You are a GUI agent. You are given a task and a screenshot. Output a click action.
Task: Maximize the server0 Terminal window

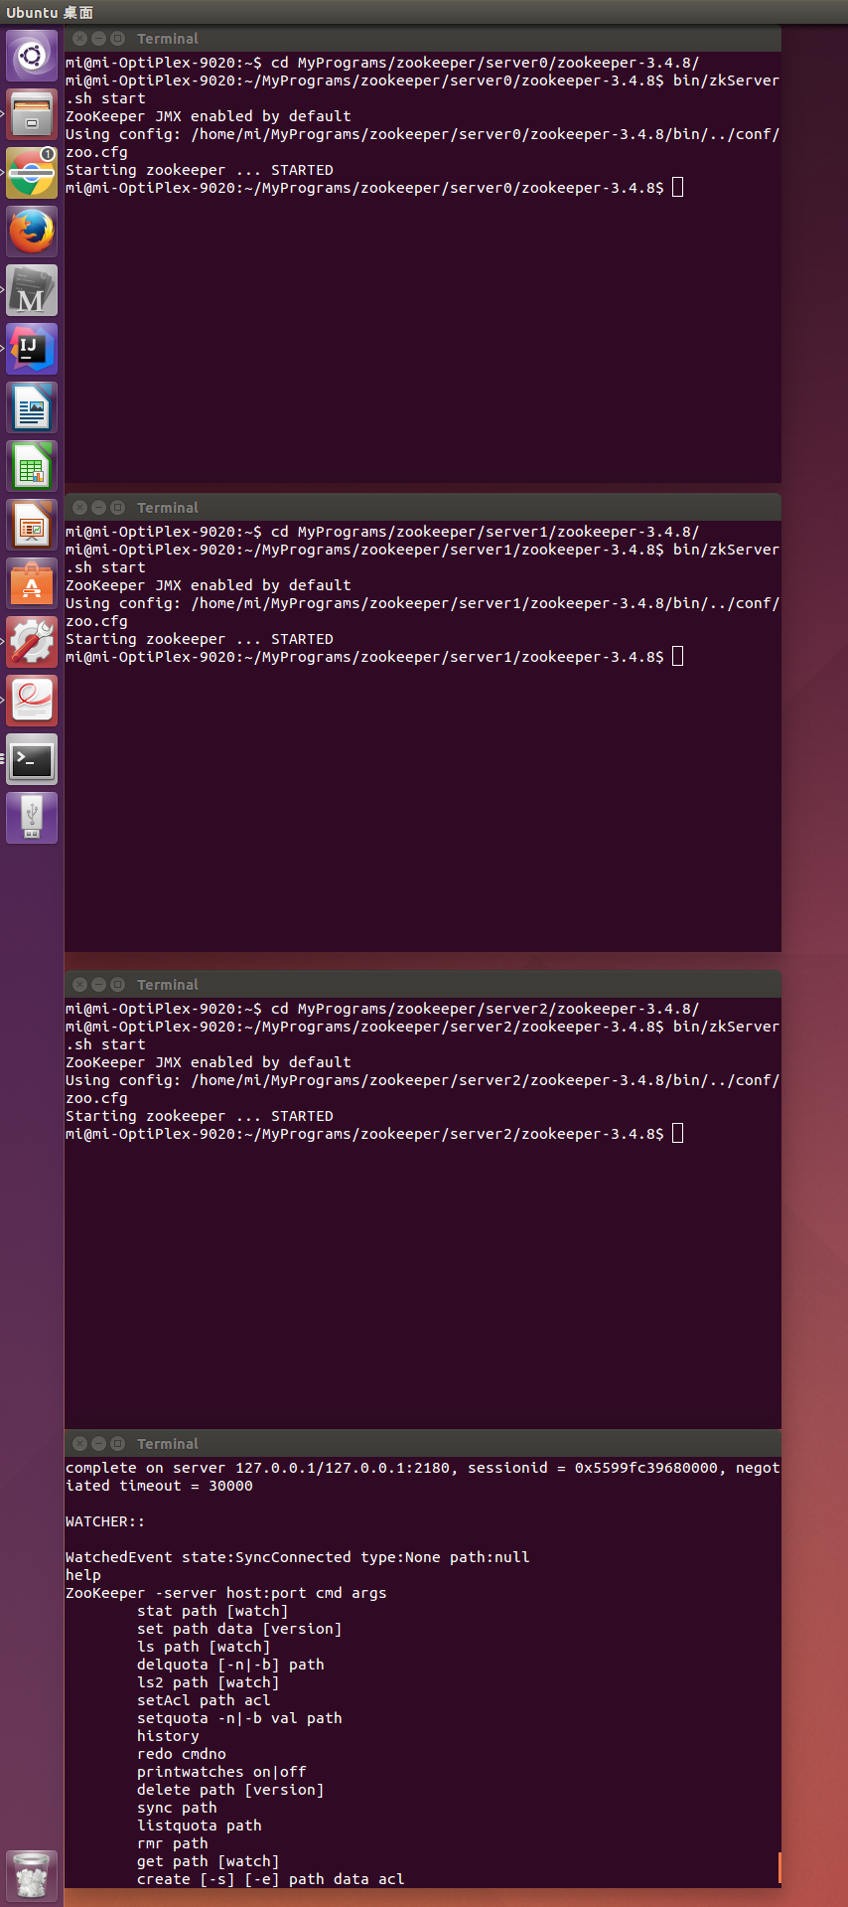tap(117, 39)
